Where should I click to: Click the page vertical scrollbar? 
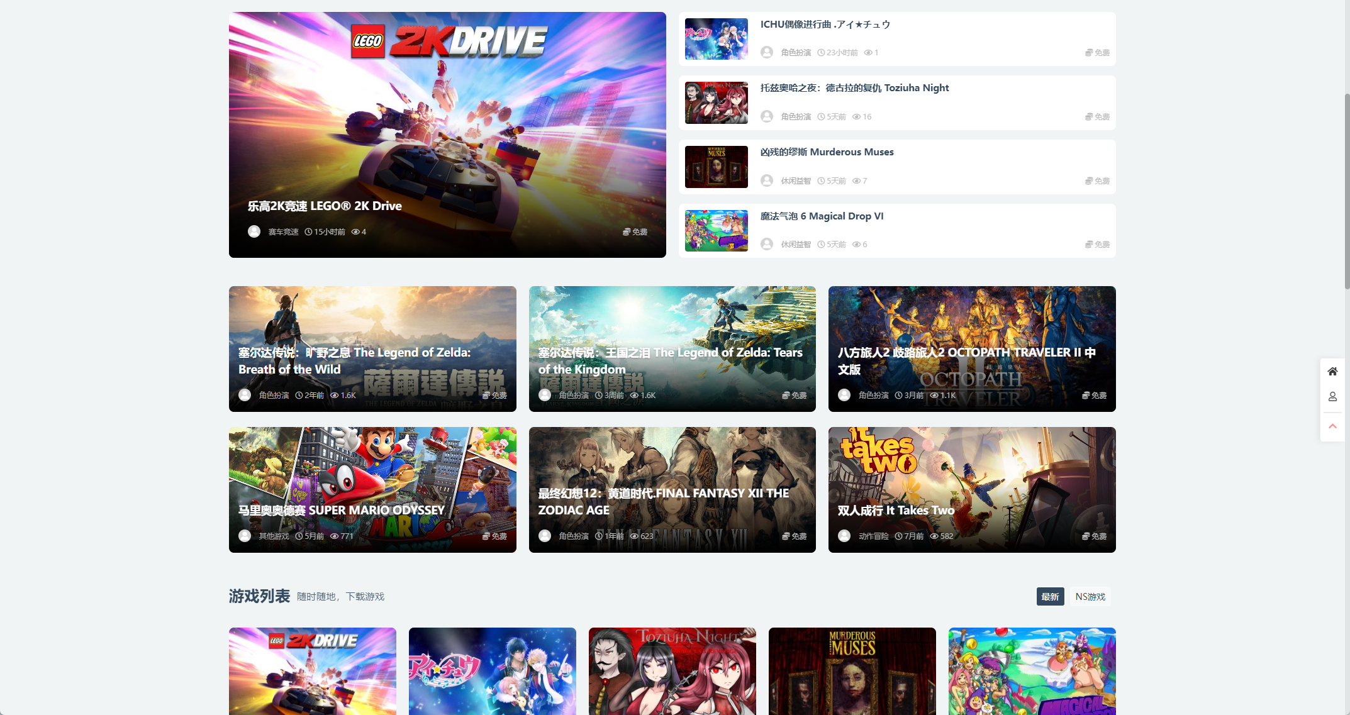(x=1346, y=189)
